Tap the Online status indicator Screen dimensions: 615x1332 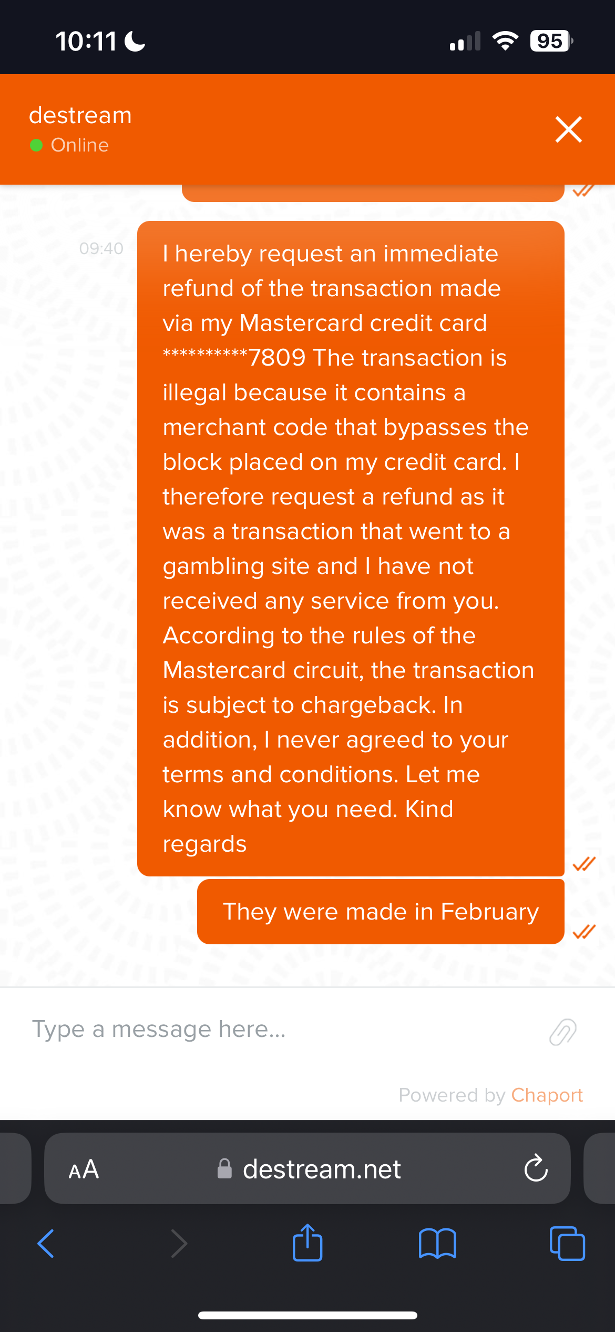(x=70, y=145)
